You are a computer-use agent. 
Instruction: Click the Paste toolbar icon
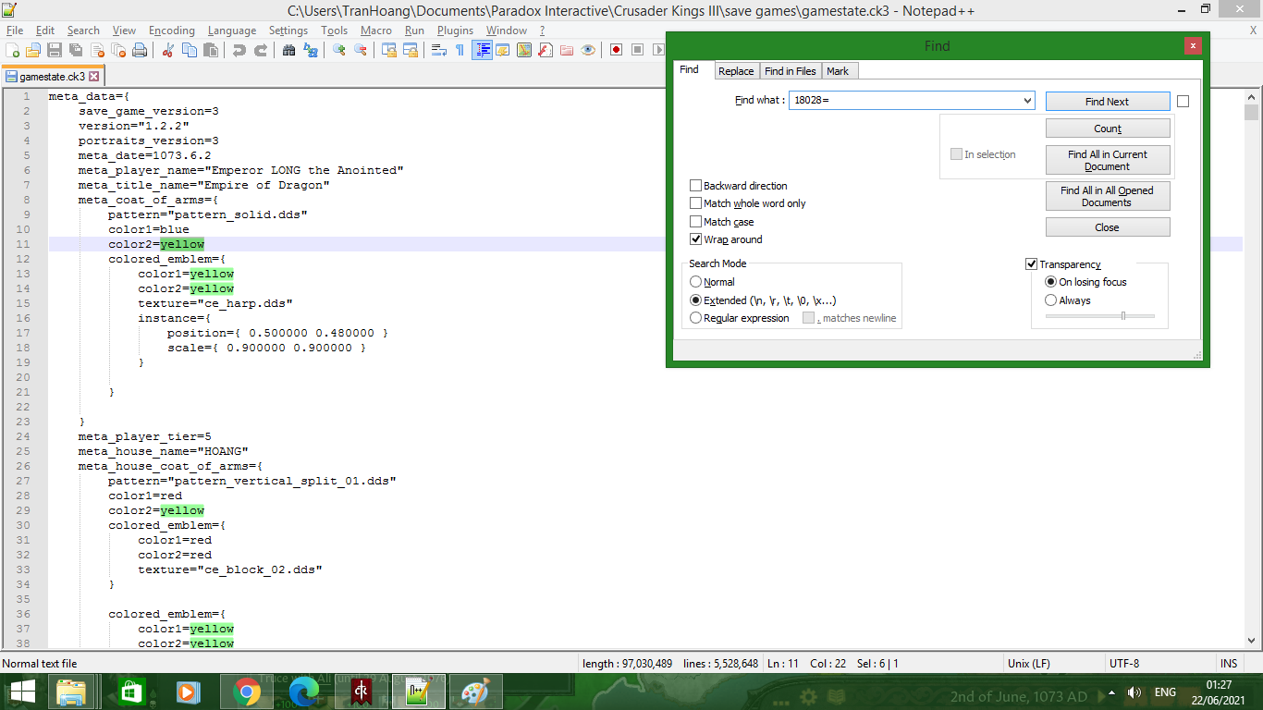[x=210, y=50]
